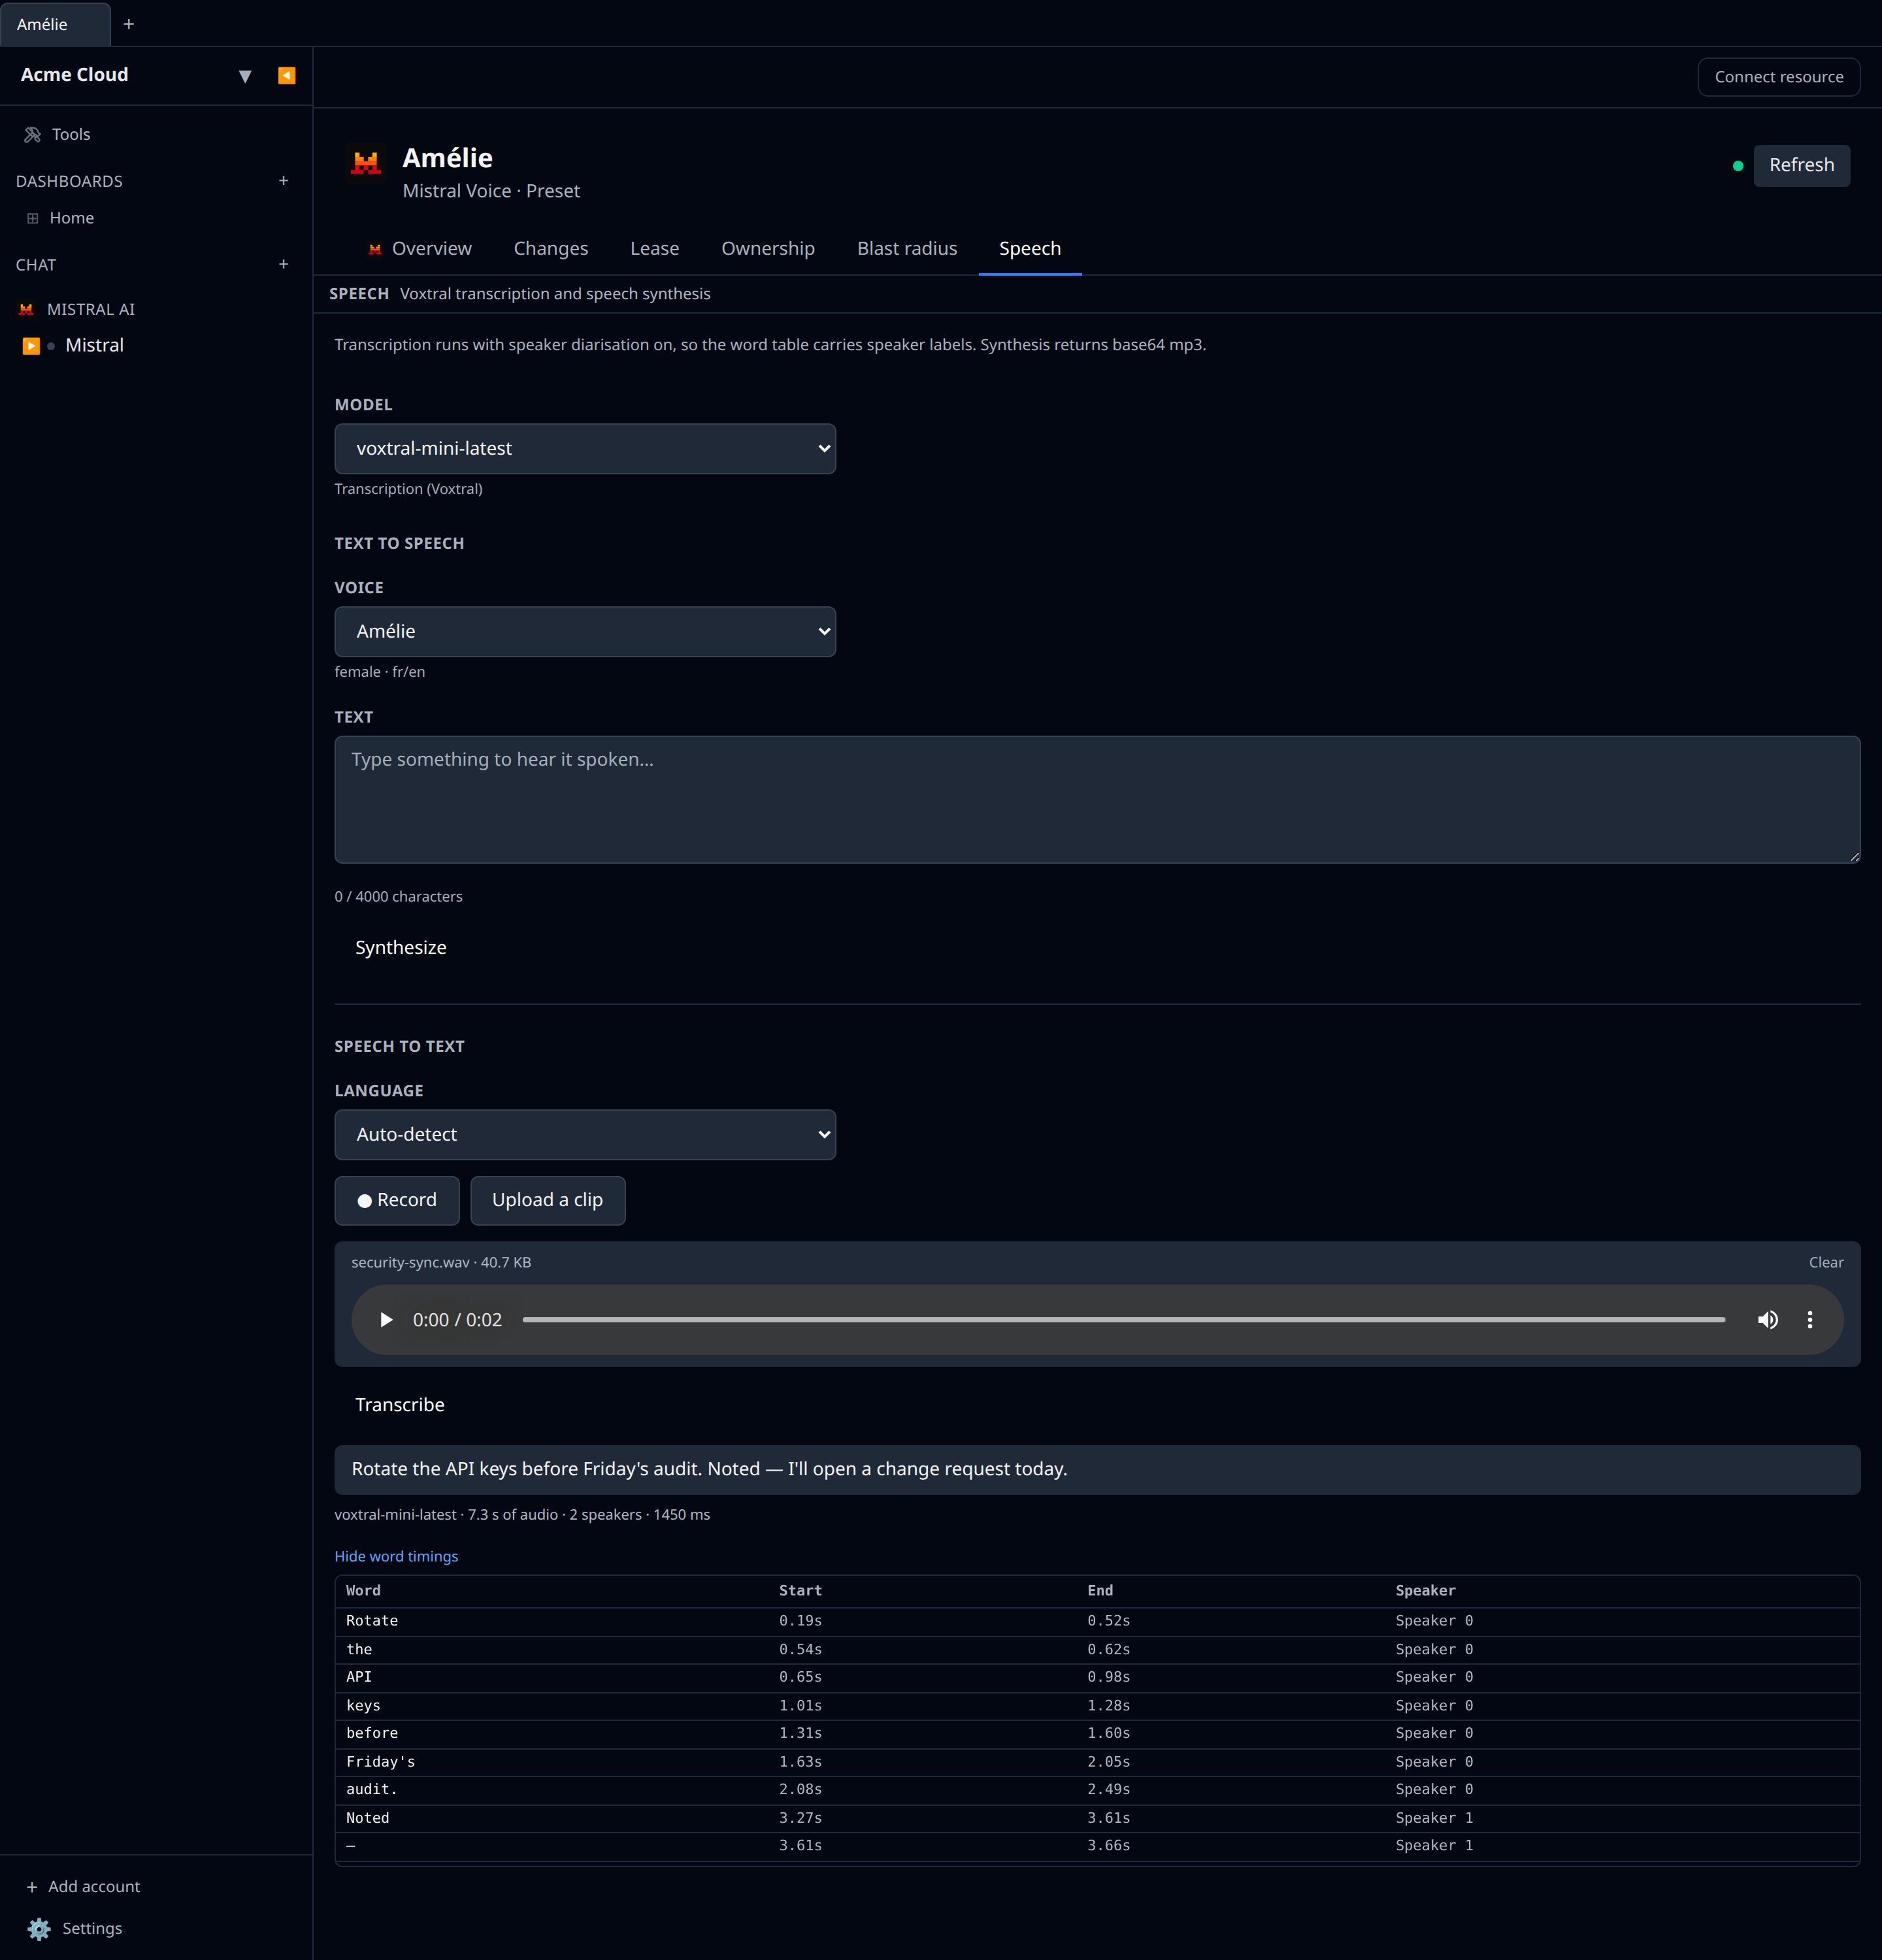
Task: Click the transcription stats line '2 speakers'
Action: [x=605, y=1514]
